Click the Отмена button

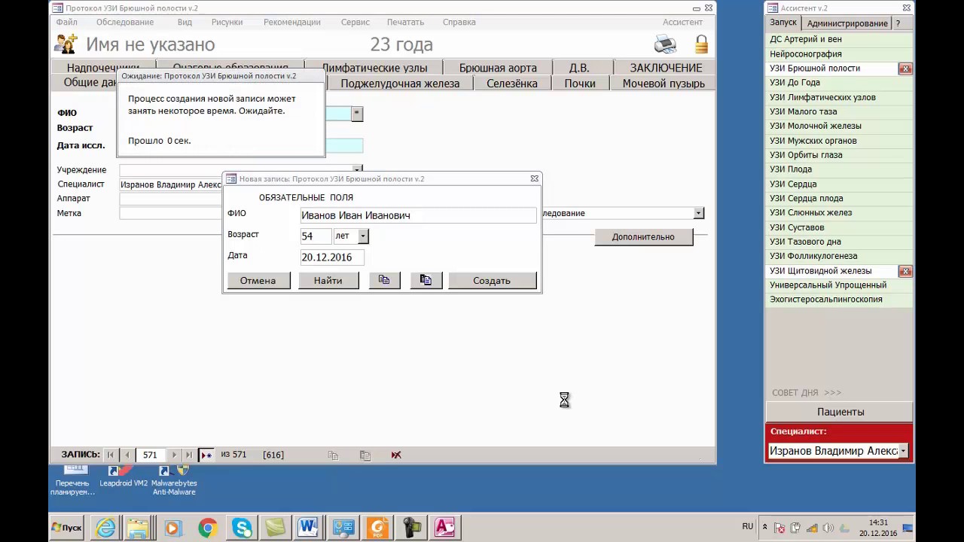tap(258, 280)
